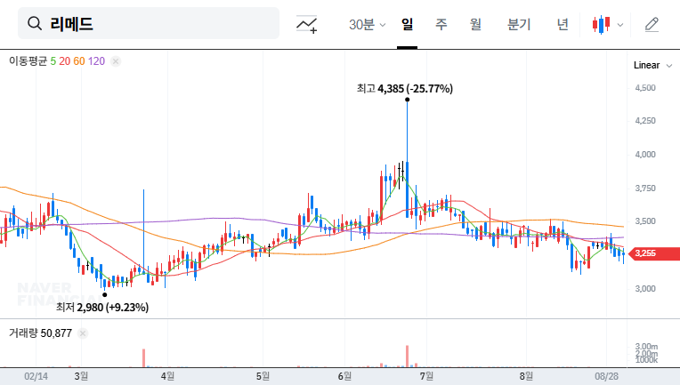The height and width of the screenshot is (385, 680).
Task: Click the purple 120 moving average value
Action: (x=96, y=61)
